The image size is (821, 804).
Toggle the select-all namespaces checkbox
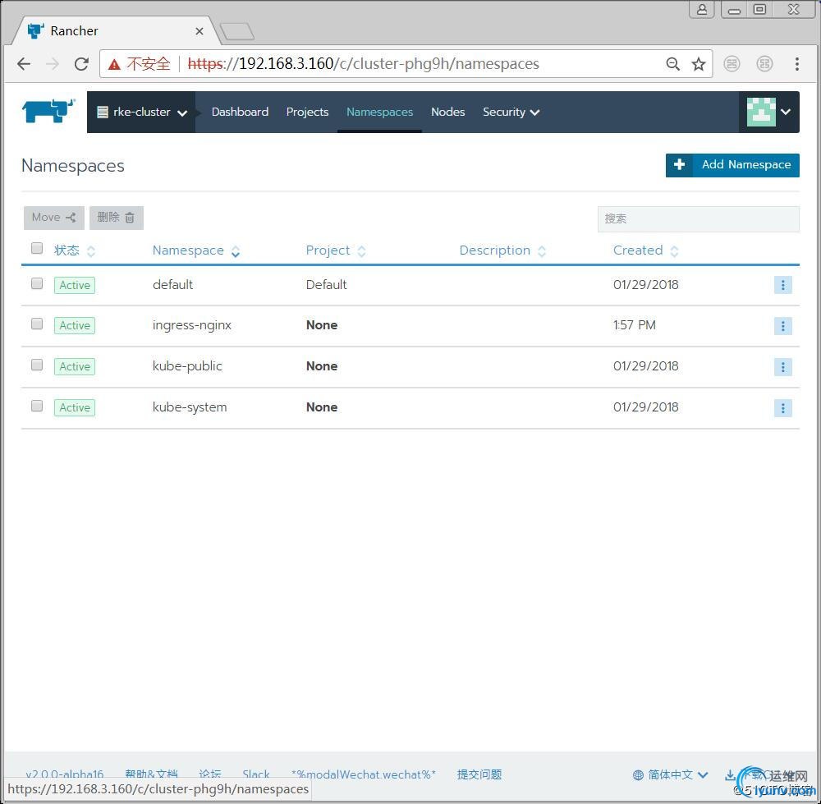tap(37, 248)
